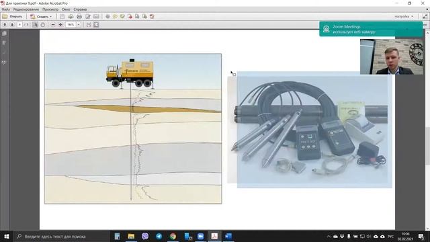Print the document using printer icon
Image resolution: width=430 pixels, height=242 pixels.
pos(79,16)
